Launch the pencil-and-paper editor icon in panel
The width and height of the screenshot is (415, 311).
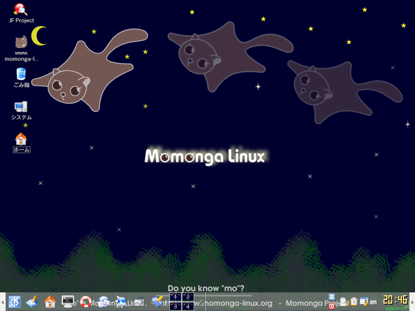[32, 302]
